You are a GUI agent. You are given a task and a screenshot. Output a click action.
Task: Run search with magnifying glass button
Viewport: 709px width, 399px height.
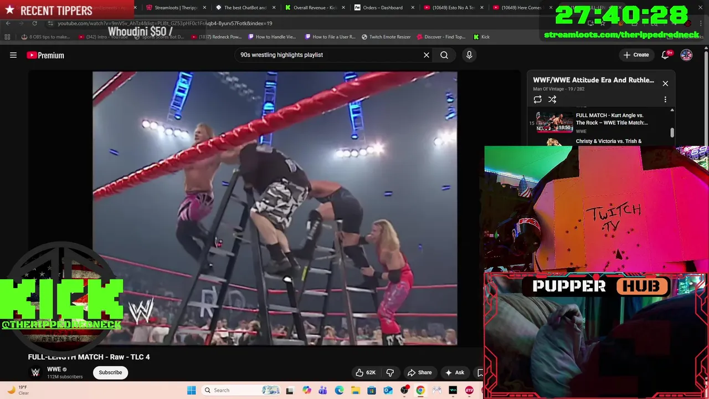[x=444, y=55]
